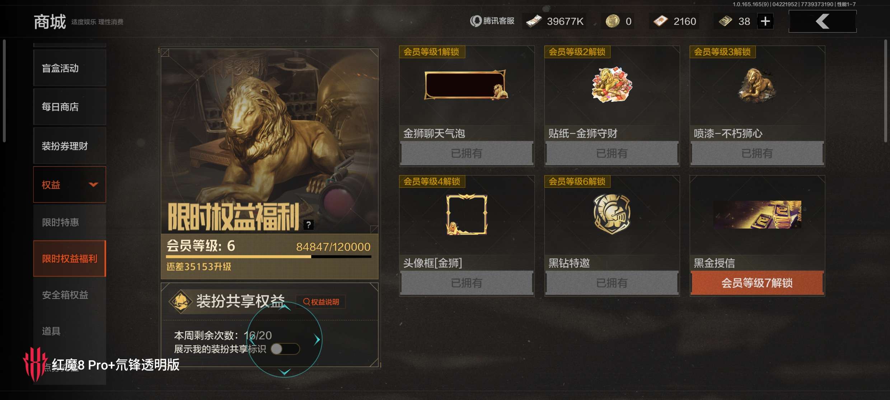Select the black diamond helmet badge icon
The image size is (890, 400).
coord(612,214)
